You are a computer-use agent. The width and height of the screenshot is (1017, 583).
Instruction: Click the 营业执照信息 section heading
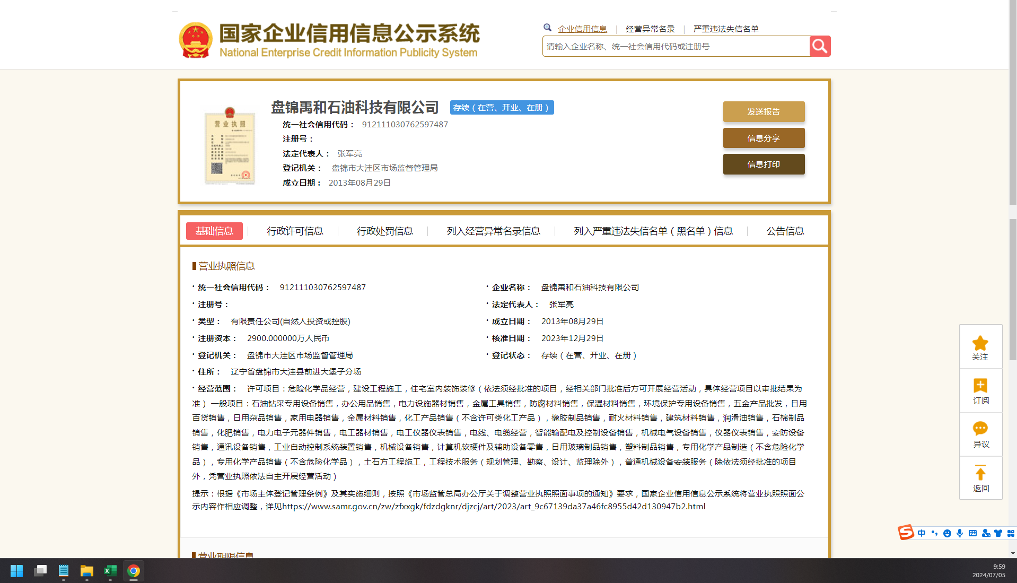(226, 266)
